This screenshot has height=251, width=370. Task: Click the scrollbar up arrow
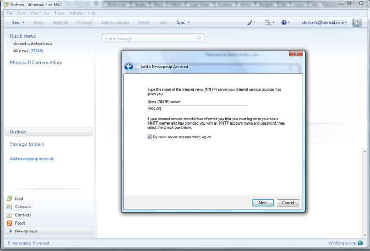(365, 151)
